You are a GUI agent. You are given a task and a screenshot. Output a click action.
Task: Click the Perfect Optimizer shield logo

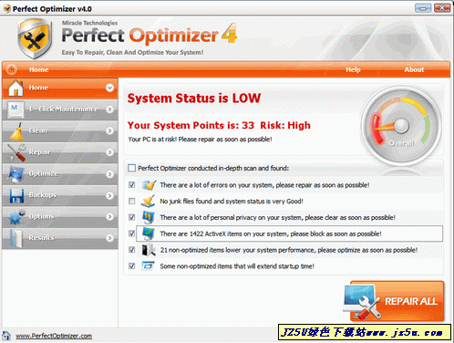tap(35, 38)
